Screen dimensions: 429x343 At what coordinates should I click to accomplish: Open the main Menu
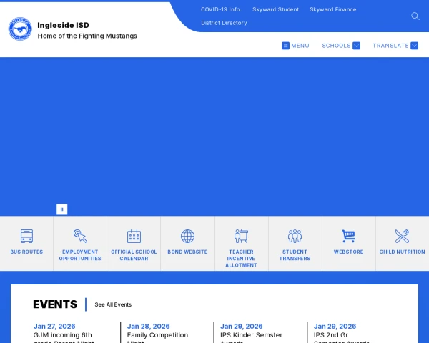point(295,46)
